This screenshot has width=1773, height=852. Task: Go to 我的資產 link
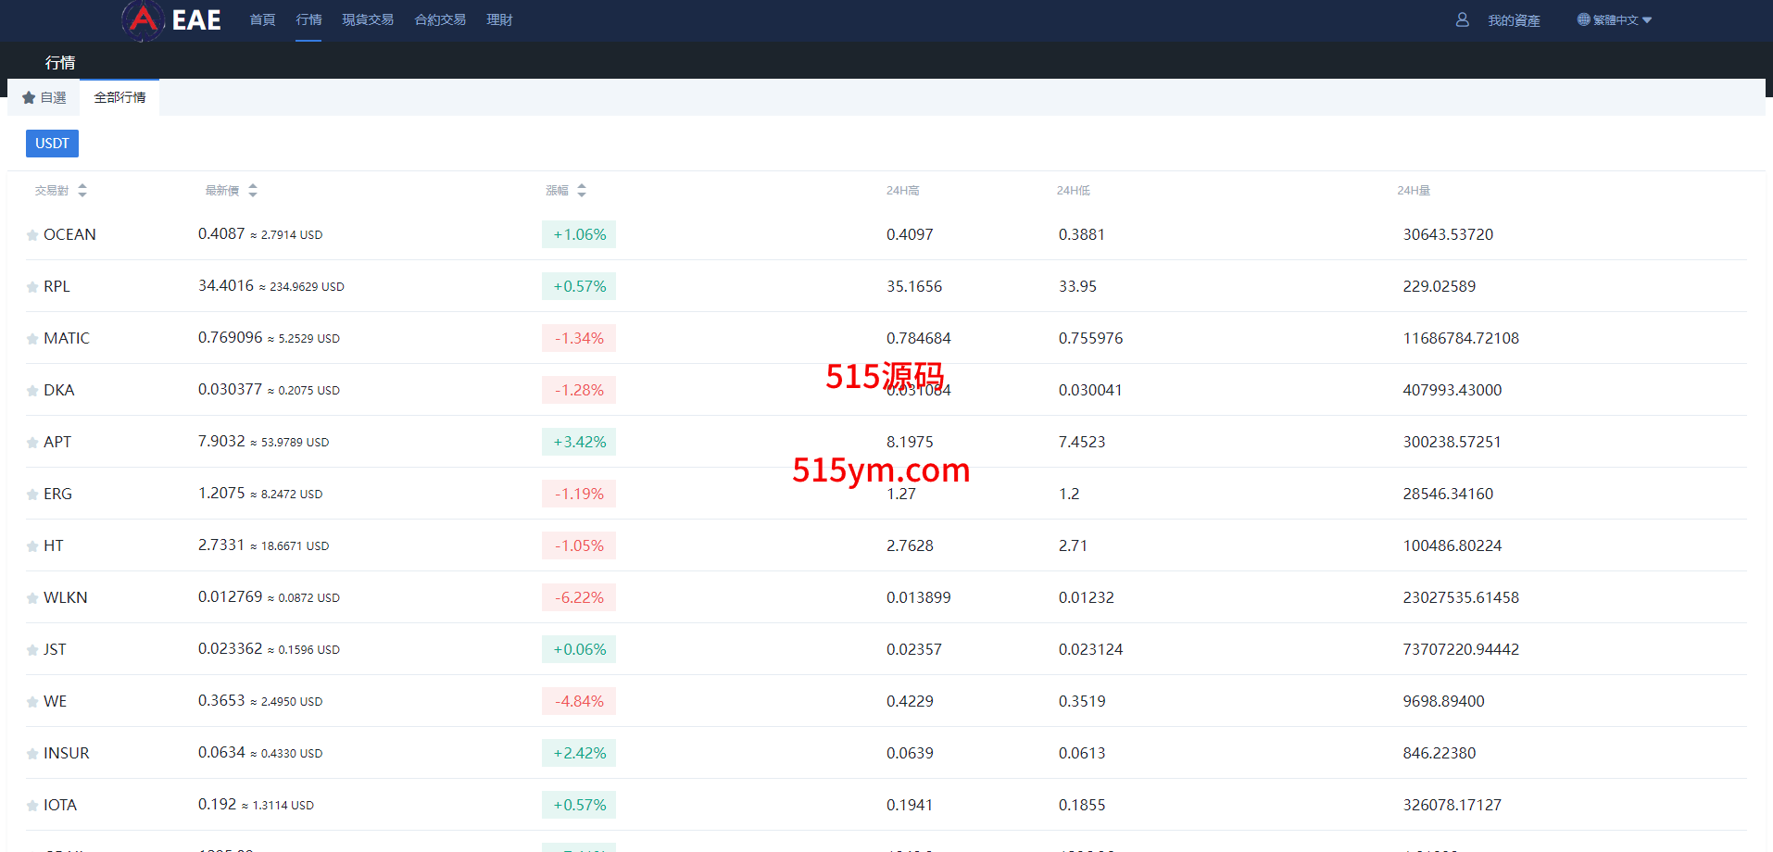(1514, 20)
